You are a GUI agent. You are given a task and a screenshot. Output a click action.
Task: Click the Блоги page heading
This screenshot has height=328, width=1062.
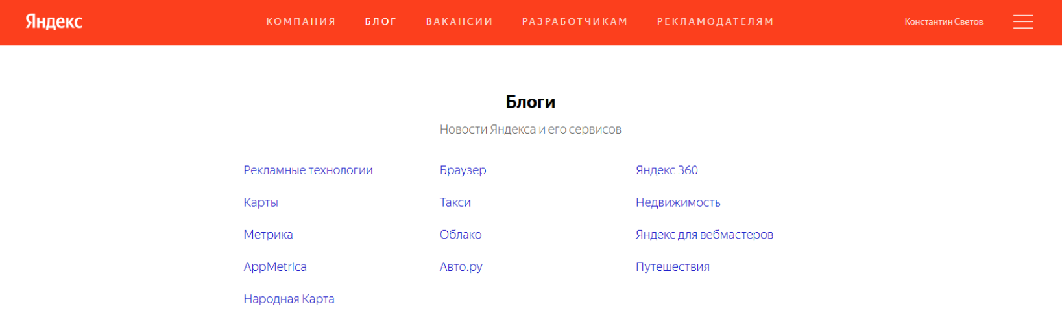(531, 102)
